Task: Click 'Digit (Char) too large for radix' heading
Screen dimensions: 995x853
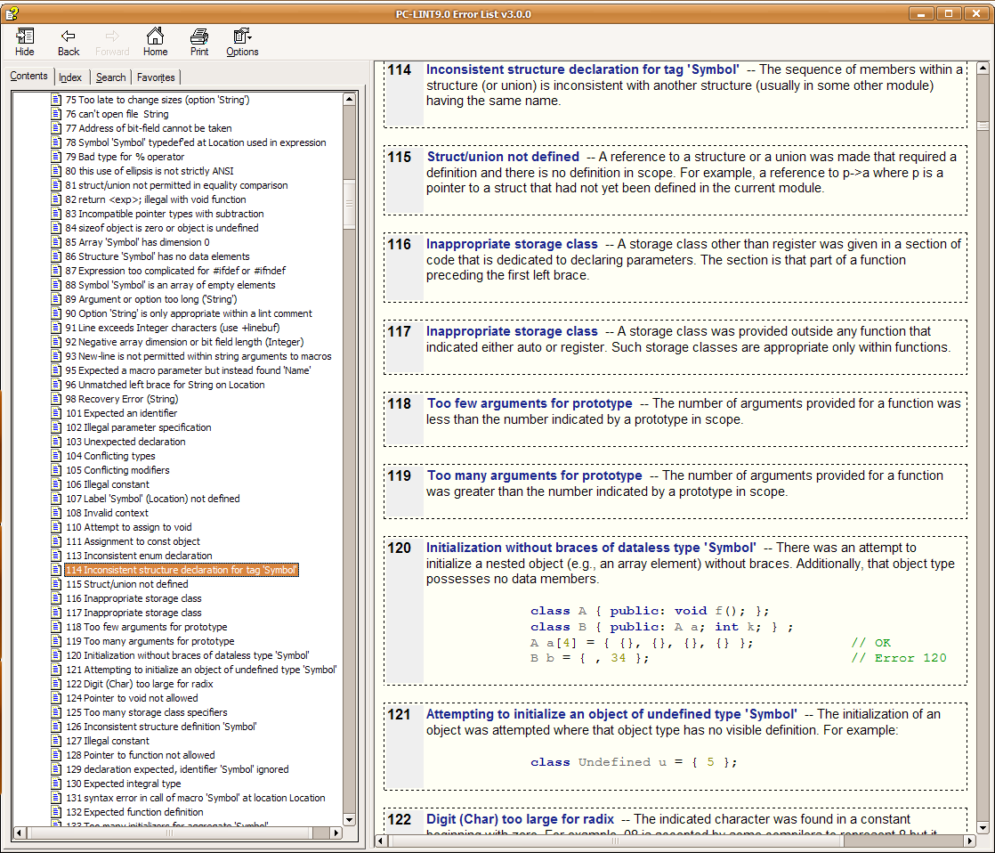Action: [520, 819]
